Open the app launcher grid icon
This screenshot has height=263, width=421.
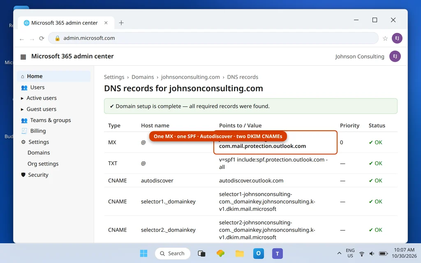[x=23, y=57]
